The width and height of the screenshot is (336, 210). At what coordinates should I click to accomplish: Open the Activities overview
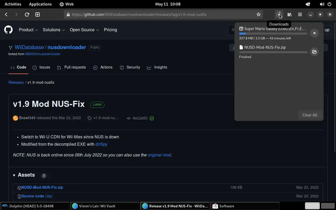pyautogui.click(x=13, y=4)
